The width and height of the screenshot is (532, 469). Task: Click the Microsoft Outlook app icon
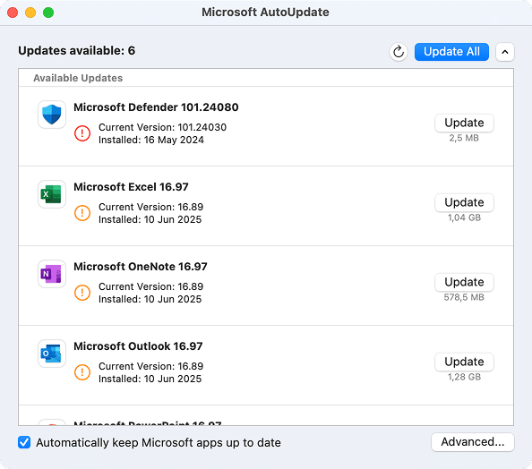pyautogui.click(x=52, y=354)
